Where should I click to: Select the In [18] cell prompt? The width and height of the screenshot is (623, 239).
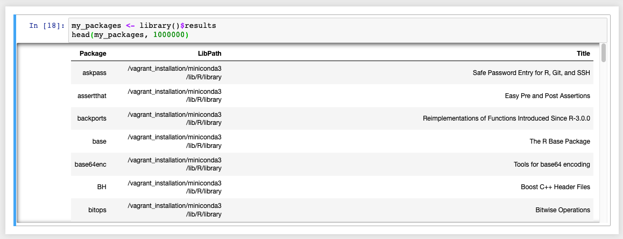tap(46, 26)
